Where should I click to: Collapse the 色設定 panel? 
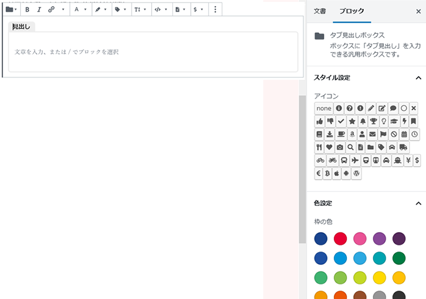pyautogui.click(x=418, y=203)
